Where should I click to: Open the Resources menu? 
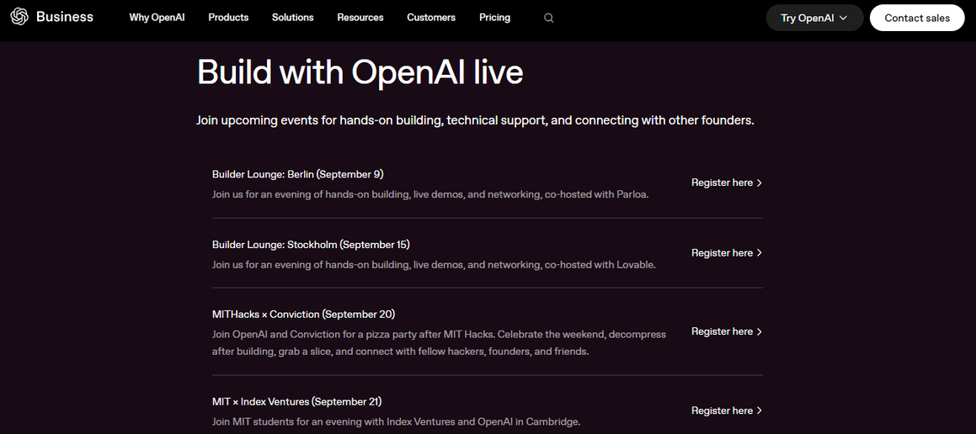click(x=360, y=18)
